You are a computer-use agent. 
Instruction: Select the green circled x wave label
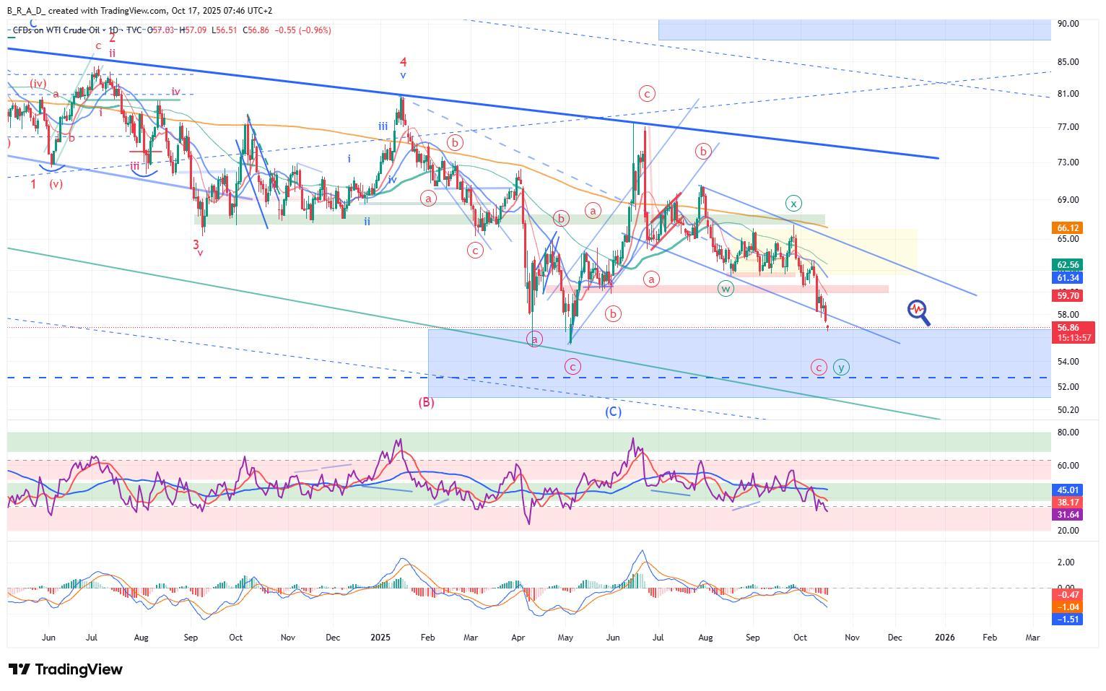(x=793, y=203)
